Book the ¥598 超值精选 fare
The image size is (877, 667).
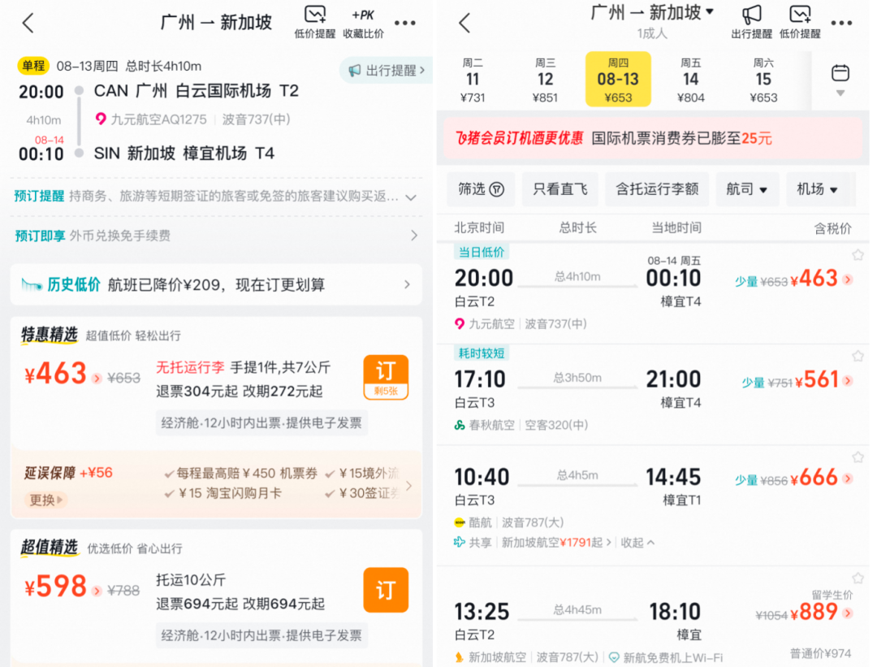386,590
